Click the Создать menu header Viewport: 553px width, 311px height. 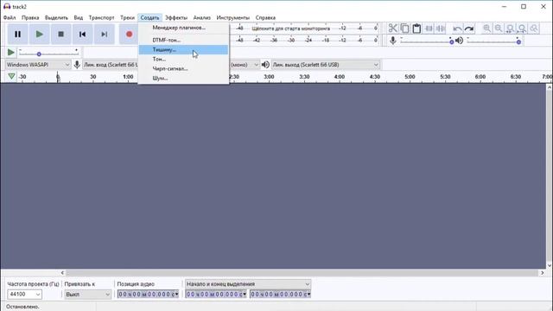click(149, 17)
